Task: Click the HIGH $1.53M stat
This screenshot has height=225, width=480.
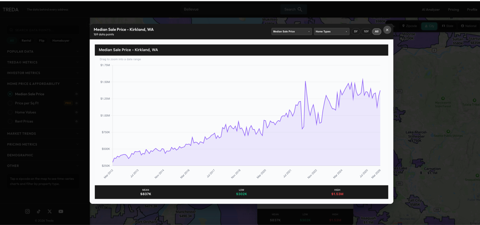Action: tap(337, 192)
